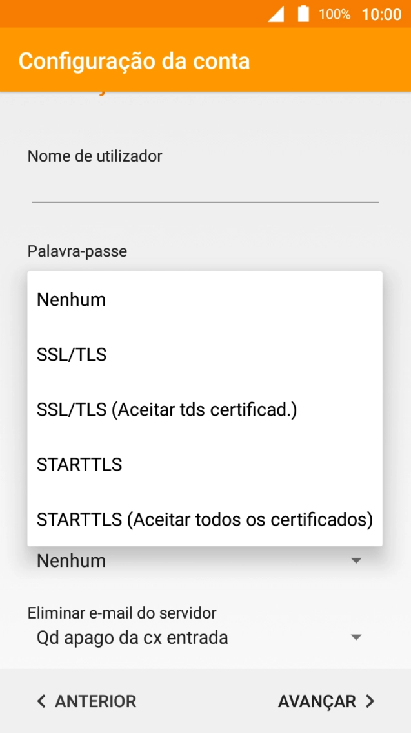Open the 'Nenhum' selection dropdown

194,560
